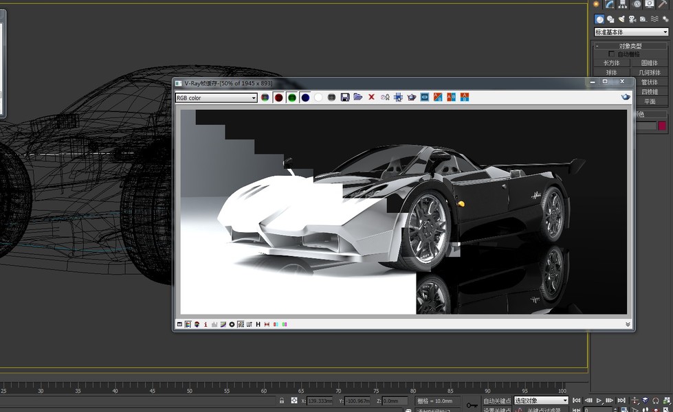Click the force color clamping icon
673x412 pixels.
[188, 325]
